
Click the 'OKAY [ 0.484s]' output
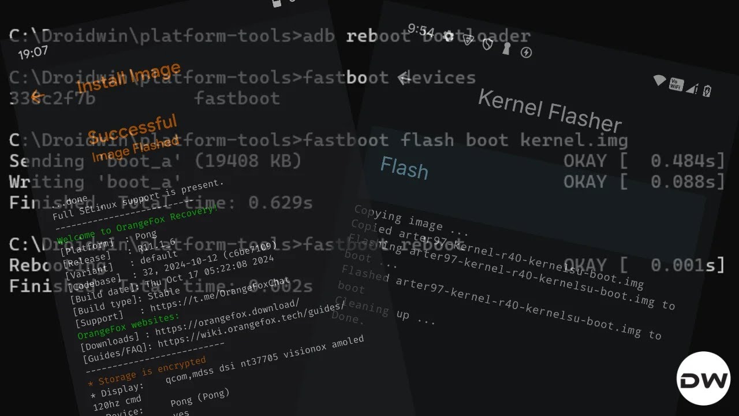(x=644, y=161)
